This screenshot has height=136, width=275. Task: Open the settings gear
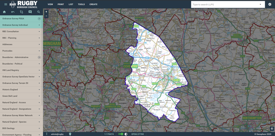point(270,4)
